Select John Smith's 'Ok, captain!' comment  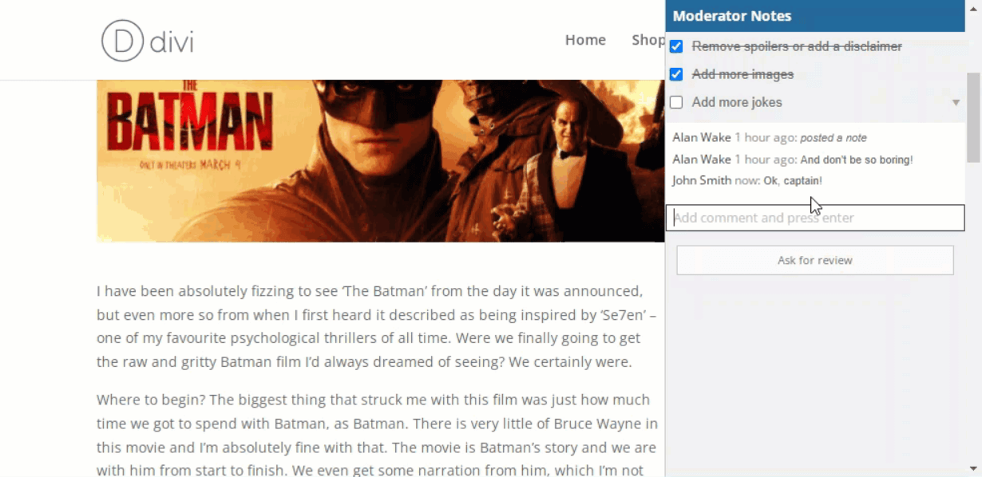pos(792,181)
